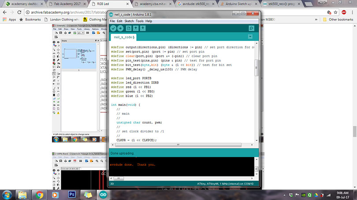This screenshot has width=357, height=200.
Task: Open the Clothing Ma... bookmark
Action: [95, 19]
